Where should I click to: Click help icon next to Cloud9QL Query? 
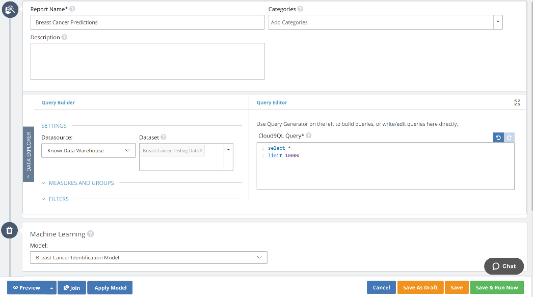[x=308, y=136]
